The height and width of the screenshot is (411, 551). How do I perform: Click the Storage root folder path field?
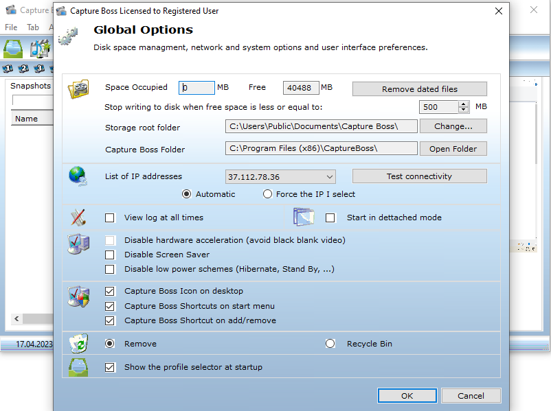(321, 126)
